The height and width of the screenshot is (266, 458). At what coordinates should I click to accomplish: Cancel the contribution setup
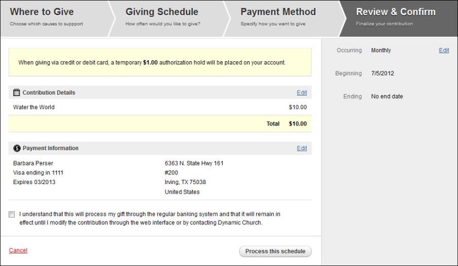[x=18, y=250]
